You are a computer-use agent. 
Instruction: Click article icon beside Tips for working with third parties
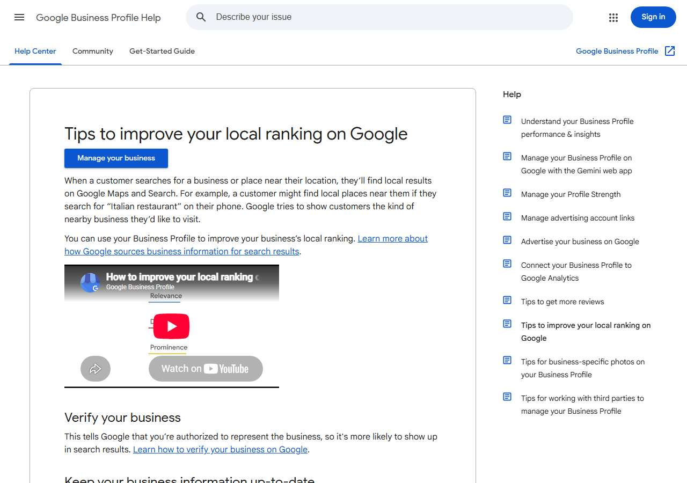(507, 397)
